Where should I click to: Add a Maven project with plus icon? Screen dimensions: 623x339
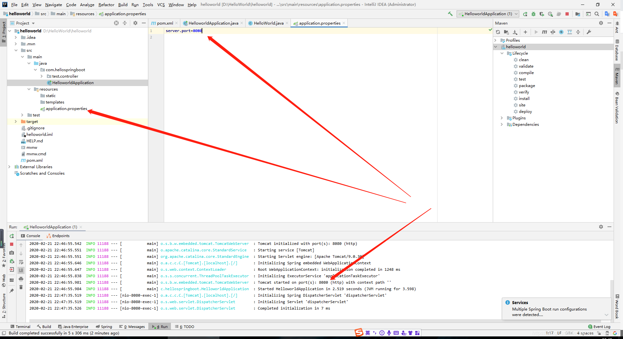pos(525,32)
